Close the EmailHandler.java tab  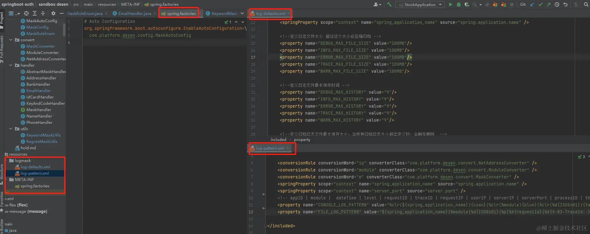pyautogui.click(x=155, y=13)
